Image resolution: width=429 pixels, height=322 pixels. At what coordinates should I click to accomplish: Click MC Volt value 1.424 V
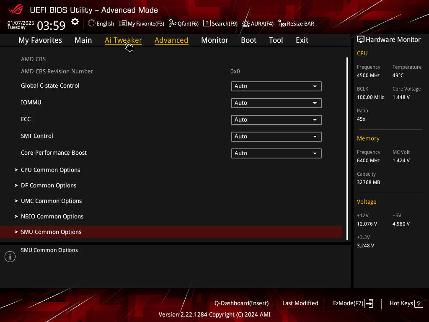point(401,161)
